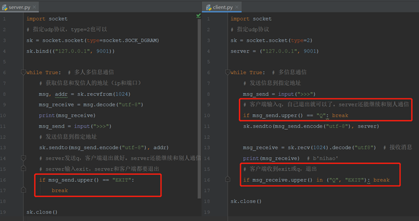
Task: Click the sk.sendto line ending with server
Action: coord(311,126)
